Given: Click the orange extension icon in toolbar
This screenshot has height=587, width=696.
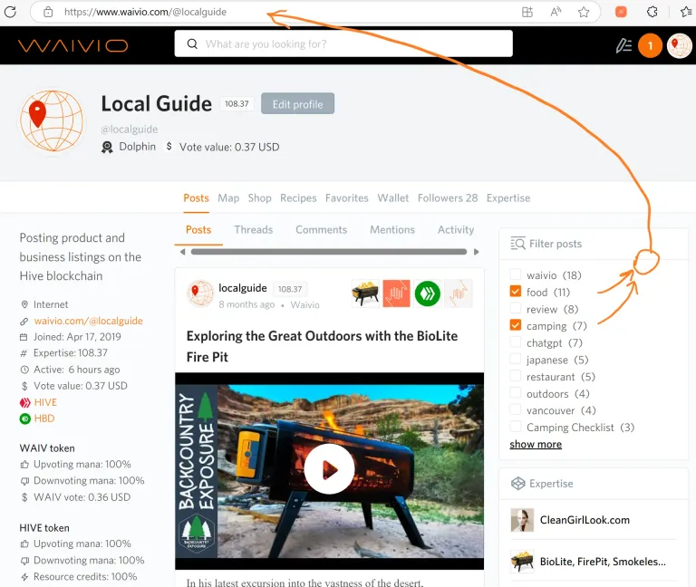Looking at the screenshot, I should [621, 12].
